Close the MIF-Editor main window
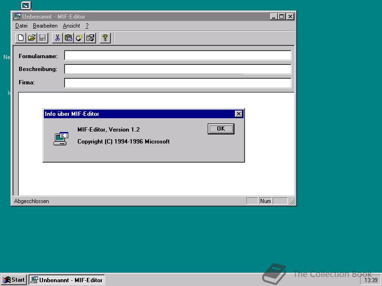 click(290, 17)
